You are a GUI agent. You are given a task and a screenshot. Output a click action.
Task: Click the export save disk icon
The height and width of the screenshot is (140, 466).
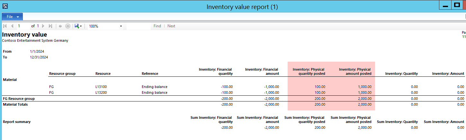pyautogui.click(x=77, y=26)
